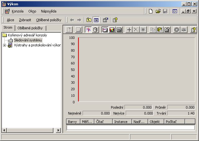
Task: Click the Up one level folder icon
Action: (89, 20)
